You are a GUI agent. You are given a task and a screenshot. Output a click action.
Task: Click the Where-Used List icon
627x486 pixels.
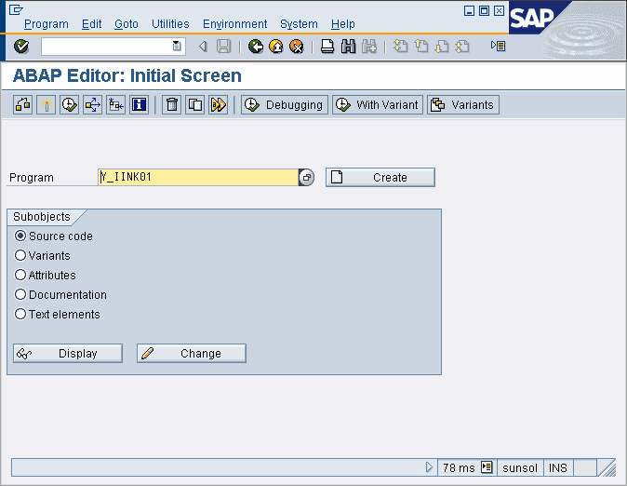click(92, 105)
